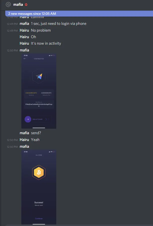Click mafia's name beside 'send?'
The image size is (153, 226).
(x=24, y=133)
